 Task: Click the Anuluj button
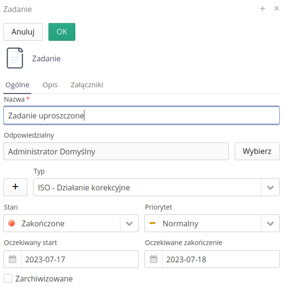pyautogui.click(x=23, y=32)
